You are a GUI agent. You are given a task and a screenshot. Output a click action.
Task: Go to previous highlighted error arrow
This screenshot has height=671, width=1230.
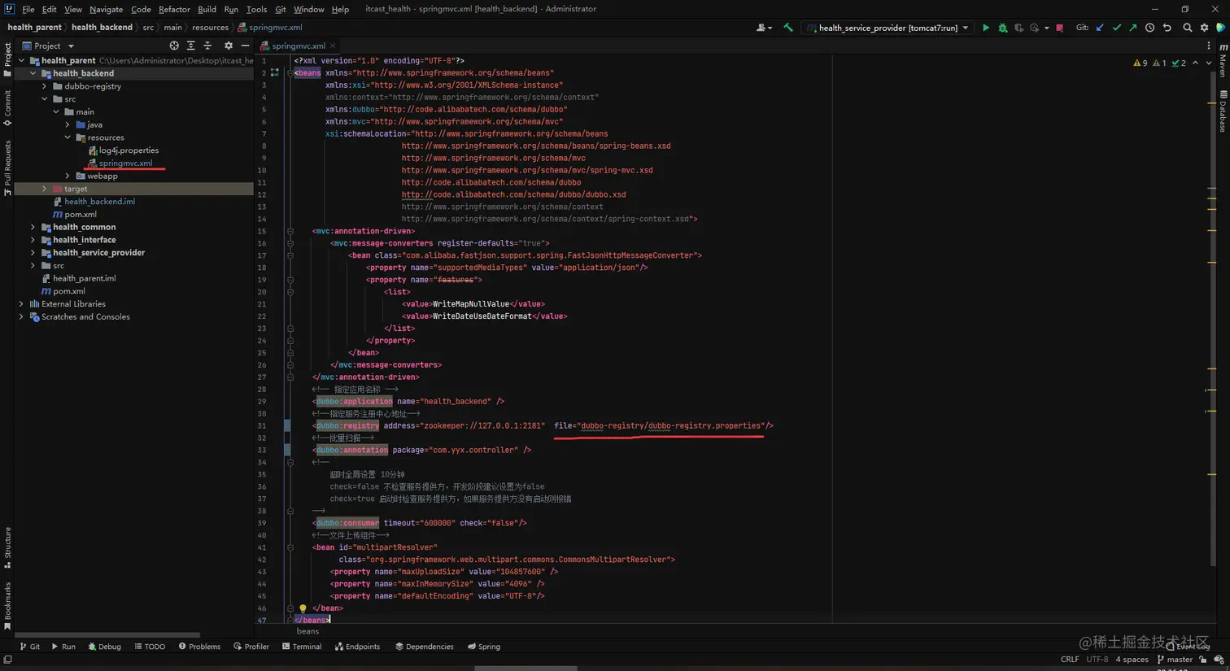coord(1195,63)
